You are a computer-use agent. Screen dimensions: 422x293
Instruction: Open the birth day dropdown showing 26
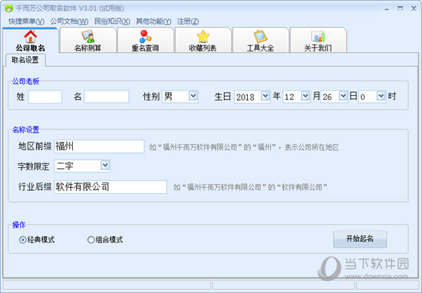pos(343,96)
